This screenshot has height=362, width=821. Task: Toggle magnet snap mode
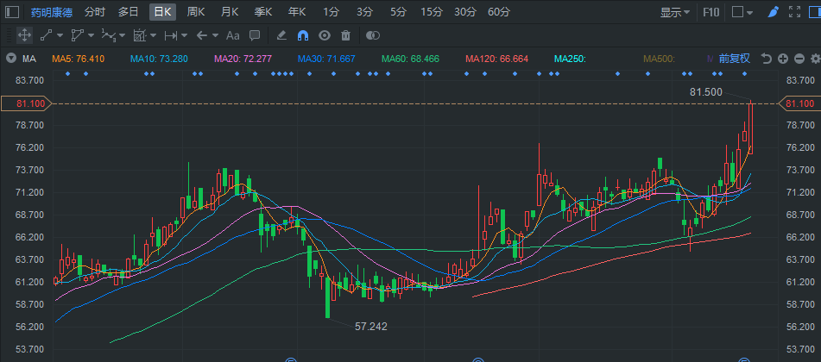pyautogui.click(x=303, y=35)
